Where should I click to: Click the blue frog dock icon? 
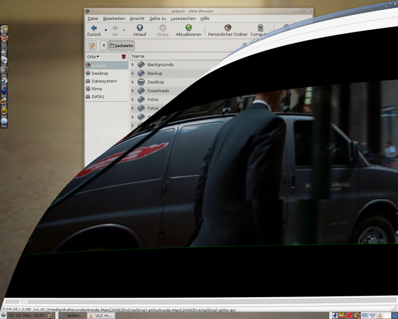click(4, 91)
